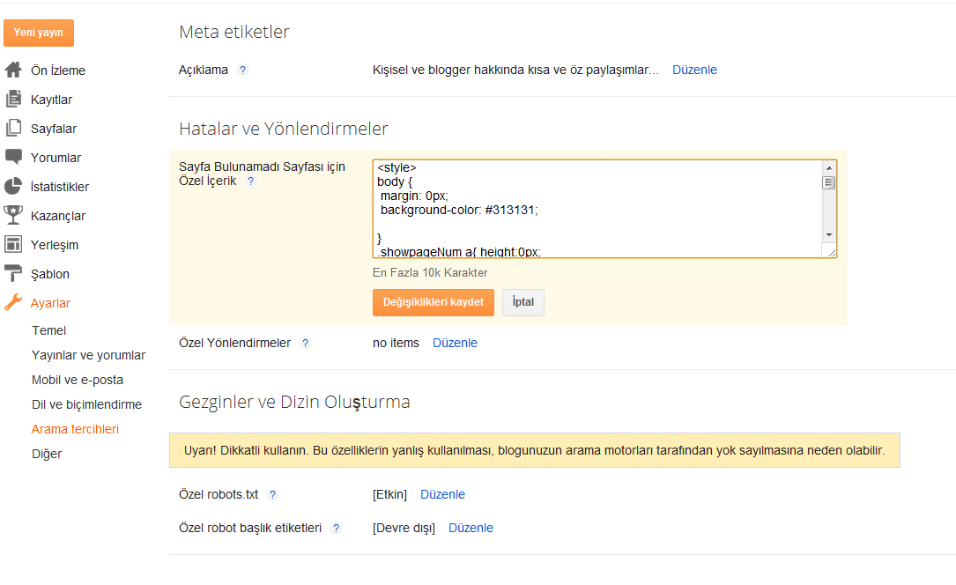Cancel editing with İptal button
The height and width of the screenshot is (585, 956).
(523, 302)
